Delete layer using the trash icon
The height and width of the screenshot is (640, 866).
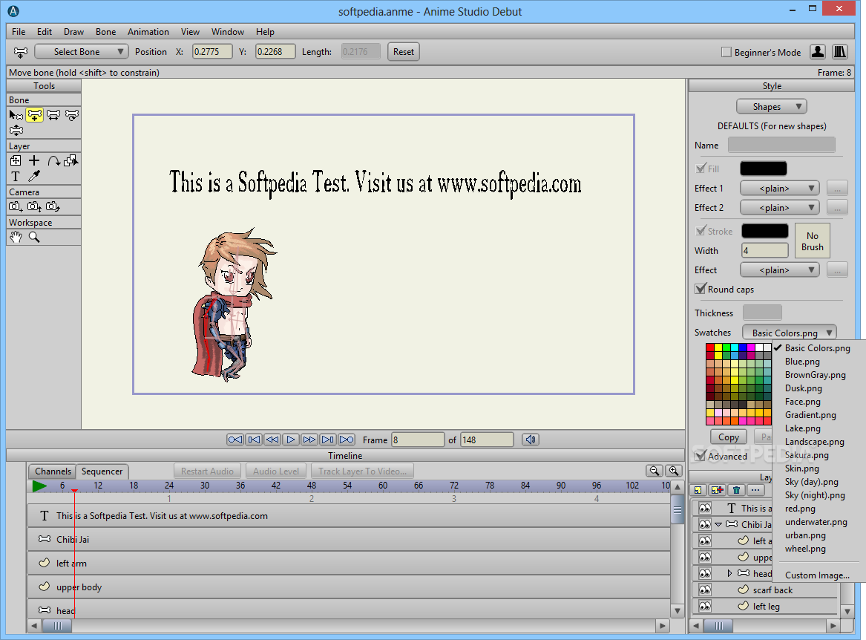point(736,490)
